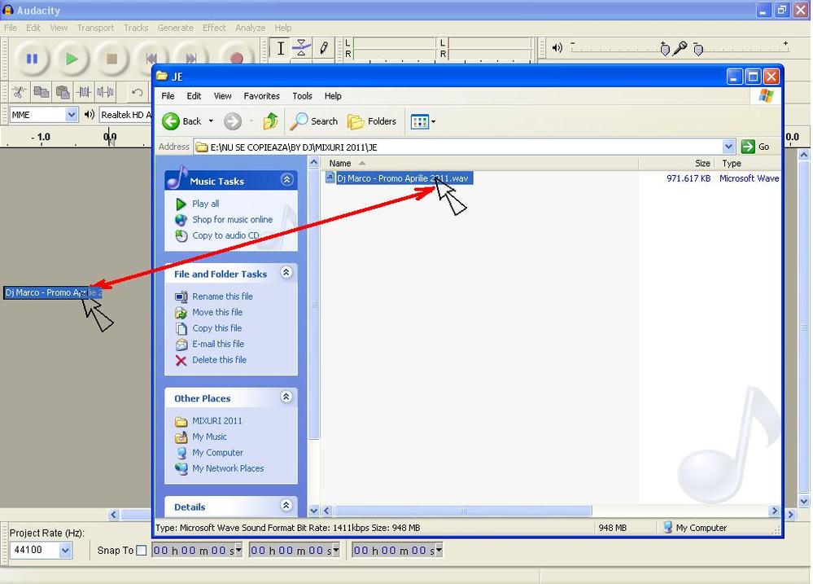Select the Draw pencil tool
Image resolution: width=813 pixels, height=584 pixels.
coord(324,48)
